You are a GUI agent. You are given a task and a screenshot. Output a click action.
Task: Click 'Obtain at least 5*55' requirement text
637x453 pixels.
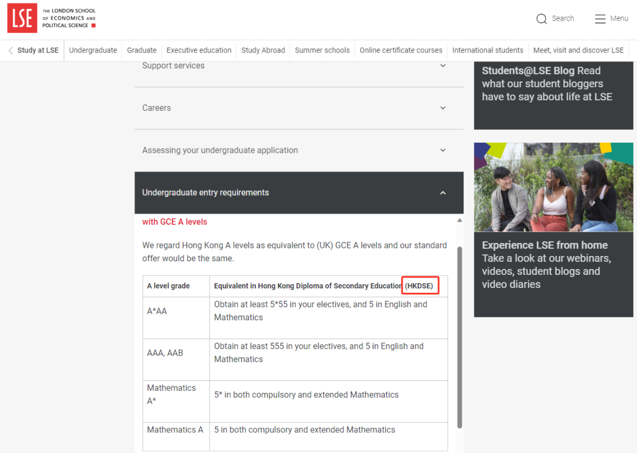(x=320, y=311)
